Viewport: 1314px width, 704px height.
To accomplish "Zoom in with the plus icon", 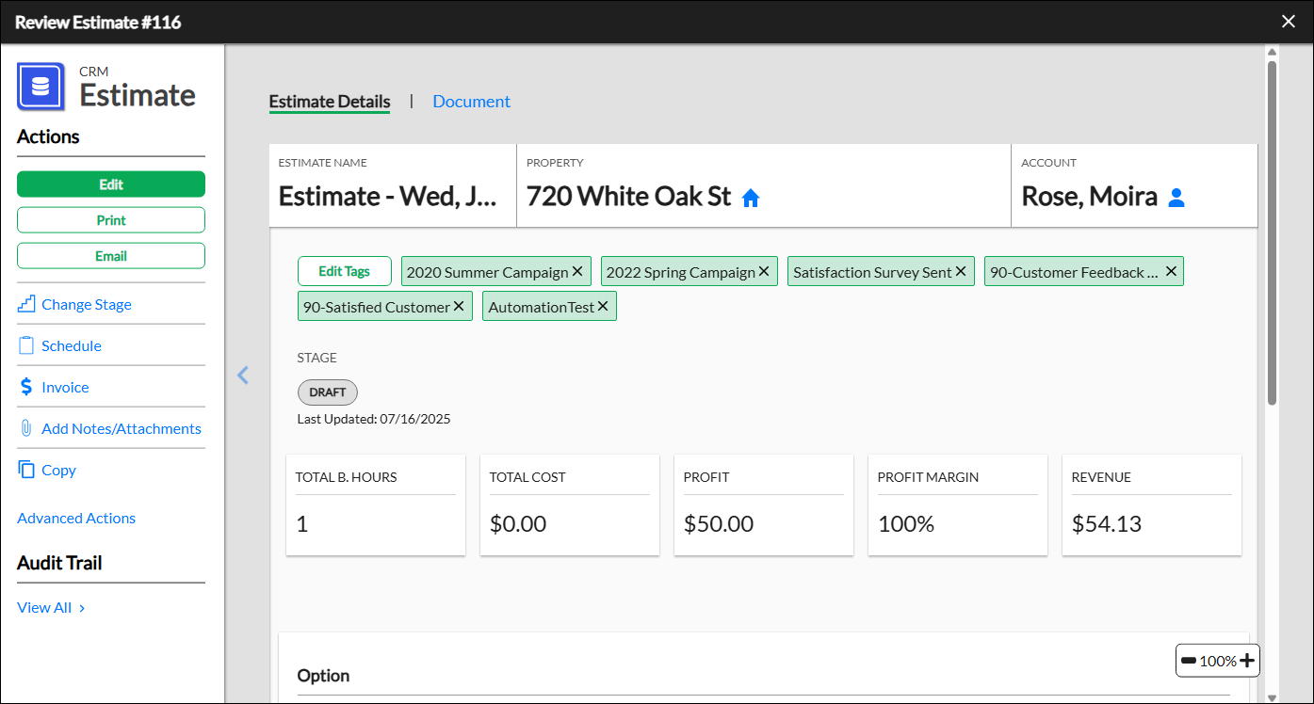I will click(1247, 661).
